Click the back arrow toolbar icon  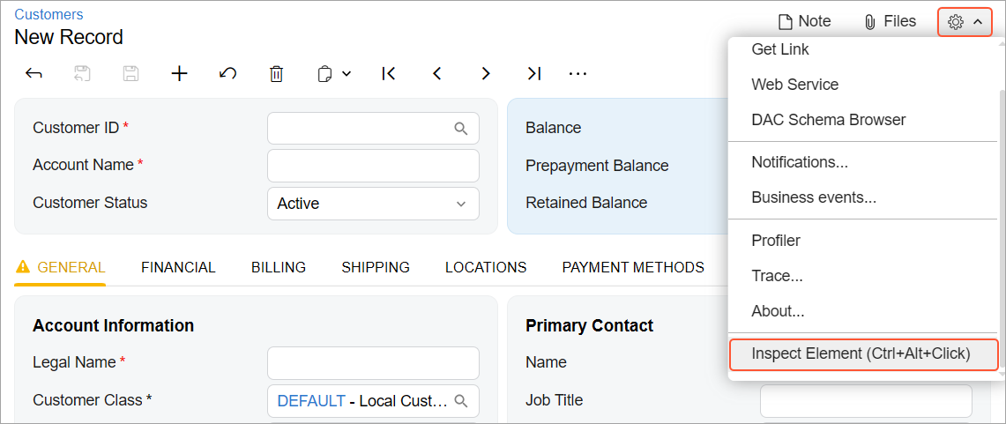[x=34, y=74]
